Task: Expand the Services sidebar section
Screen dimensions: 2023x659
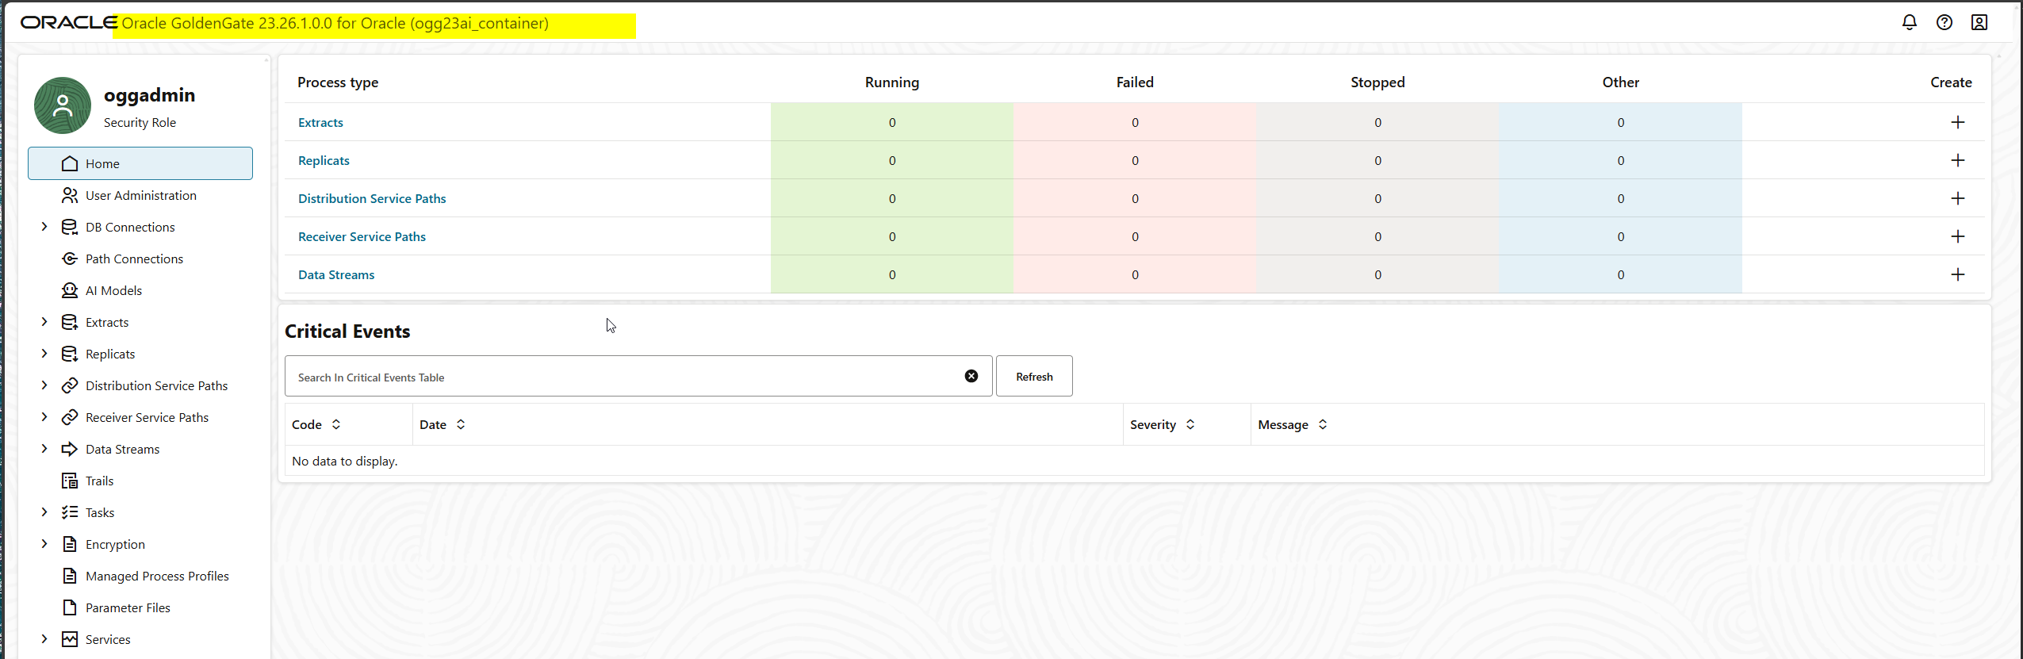Action: pyautogui.click(x=44, y=639)
